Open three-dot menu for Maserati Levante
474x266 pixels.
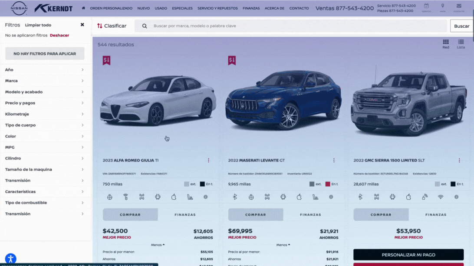[334, 160]
